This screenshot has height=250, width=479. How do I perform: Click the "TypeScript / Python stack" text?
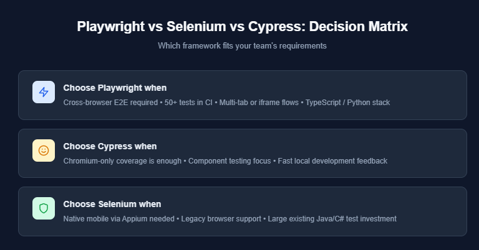click(347, 103)
